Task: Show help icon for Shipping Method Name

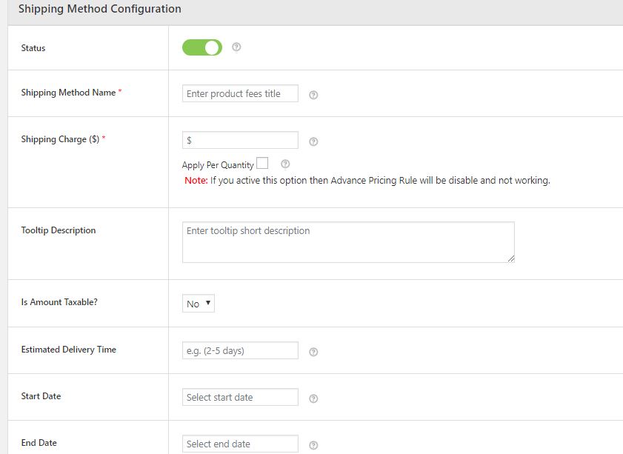Action: pyautogui.click(x=313, y=95)
